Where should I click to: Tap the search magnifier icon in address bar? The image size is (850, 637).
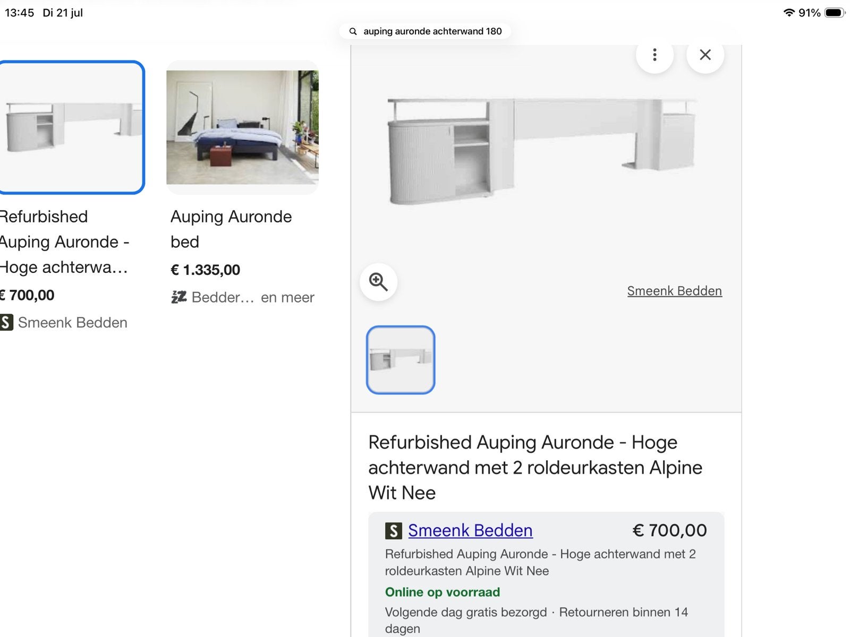pos(353,31)
